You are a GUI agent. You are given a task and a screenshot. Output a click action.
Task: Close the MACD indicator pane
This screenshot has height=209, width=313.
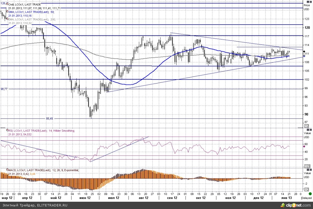[x=311, y=170]
